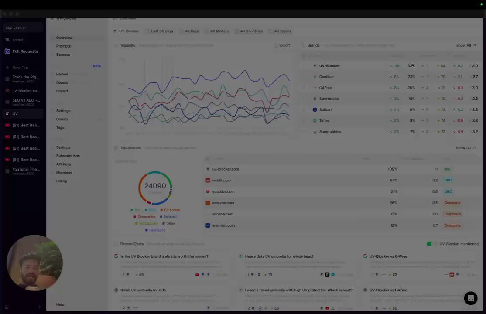486x314 pixels.
Task: Click the Editorial legend item
Action: 168,217
